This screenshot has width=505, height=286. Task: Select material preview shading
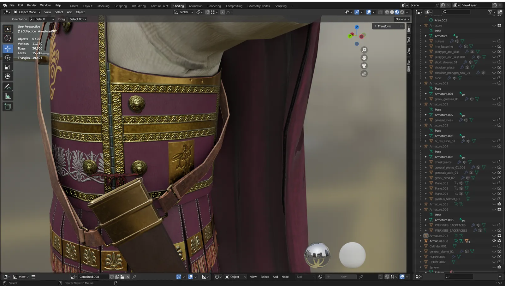[x=397, y=12]
